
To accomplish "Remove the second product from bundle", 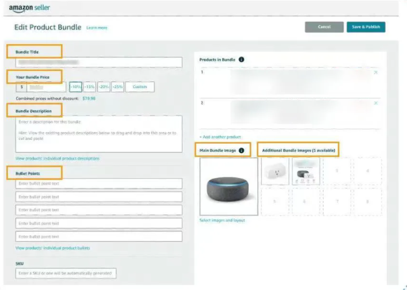I will coord(376,103).
